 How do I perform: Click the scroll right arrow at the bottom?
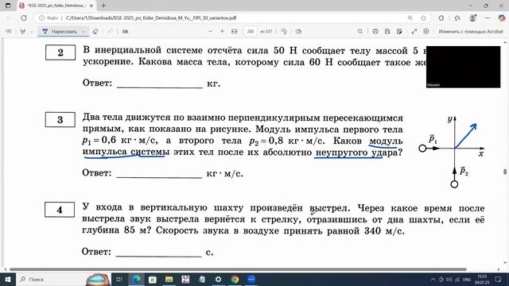tap(499, 269)
